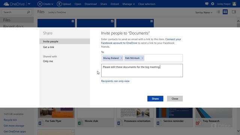
Task: Click the message text box
Action: click(142, 70)
